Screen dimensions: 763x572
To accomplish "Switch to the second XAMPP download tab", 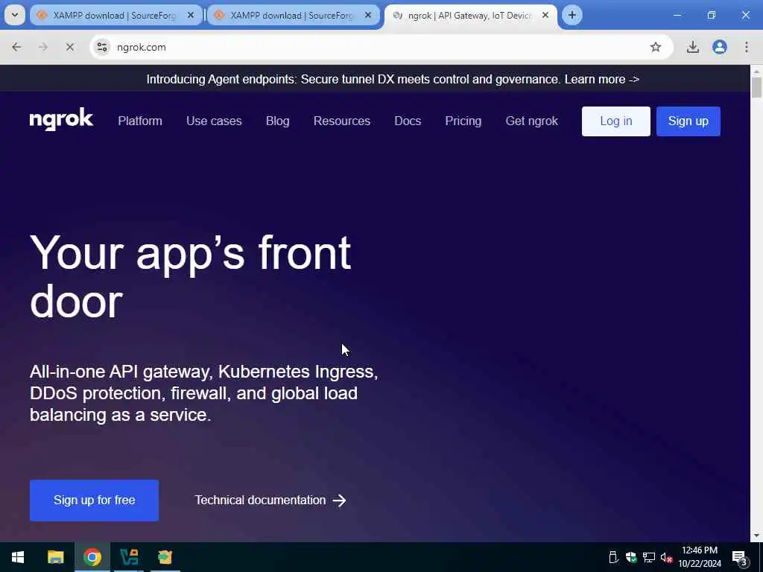I will [293, 16].
